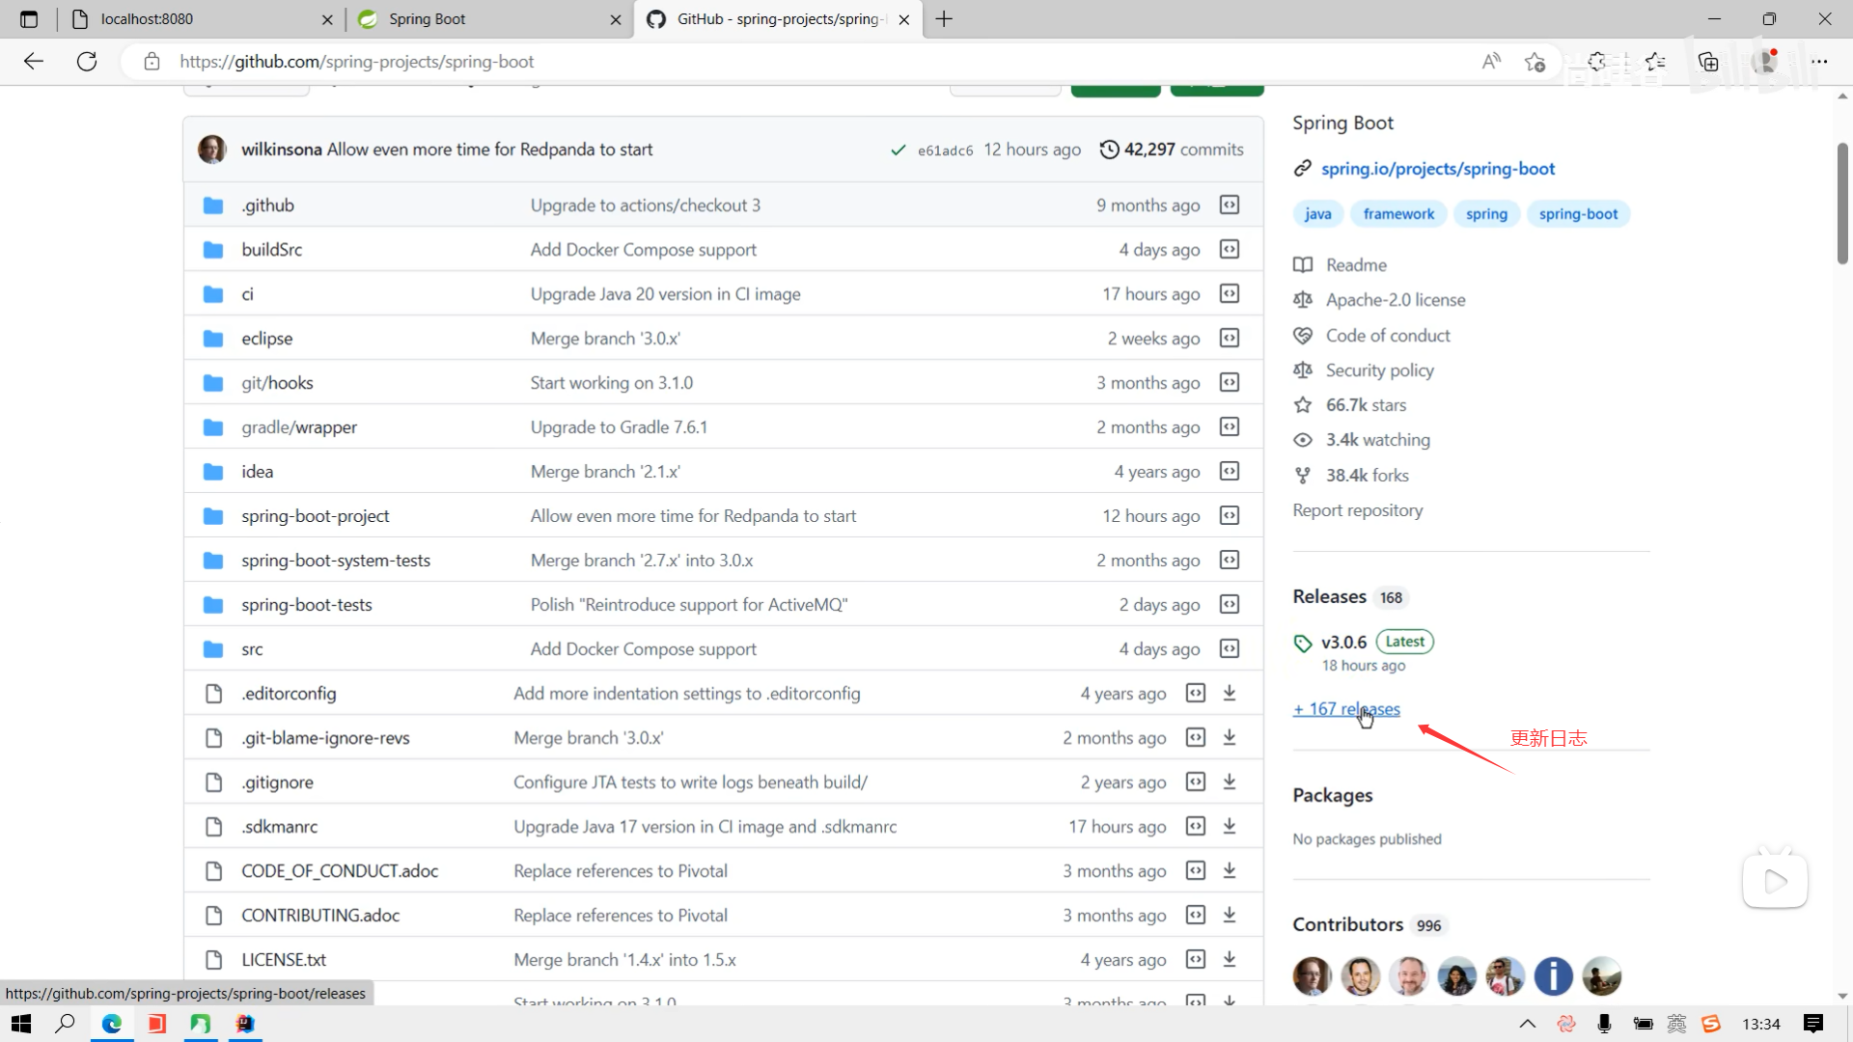Open the + 167 releases link
This screenshot has height=1042, width=1853.
(1346, 709)
